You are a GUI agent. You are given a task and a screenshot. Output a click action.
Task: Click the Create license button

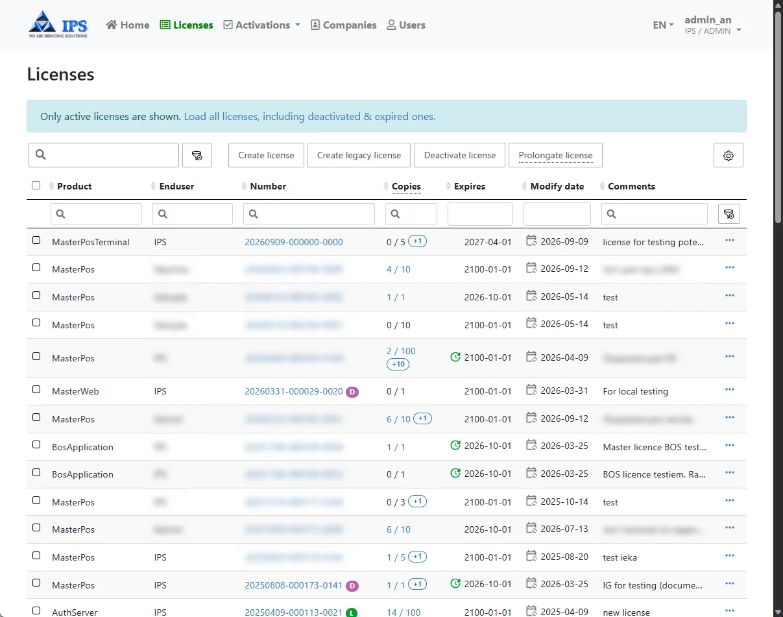click(x=266, y=156)
